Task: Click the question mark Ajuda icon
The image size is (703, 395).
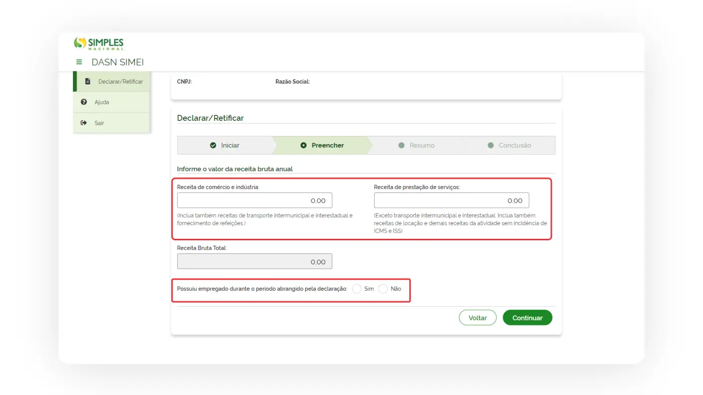Action: coord(84,102)
